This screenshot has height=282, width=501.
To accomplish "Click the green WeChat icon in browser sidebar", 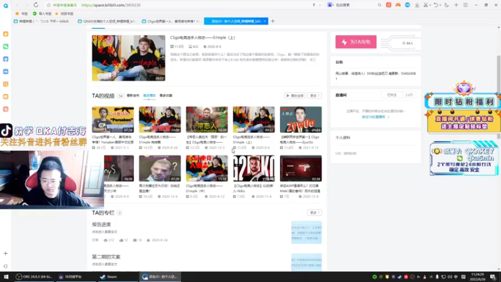I will click(6, 46).
